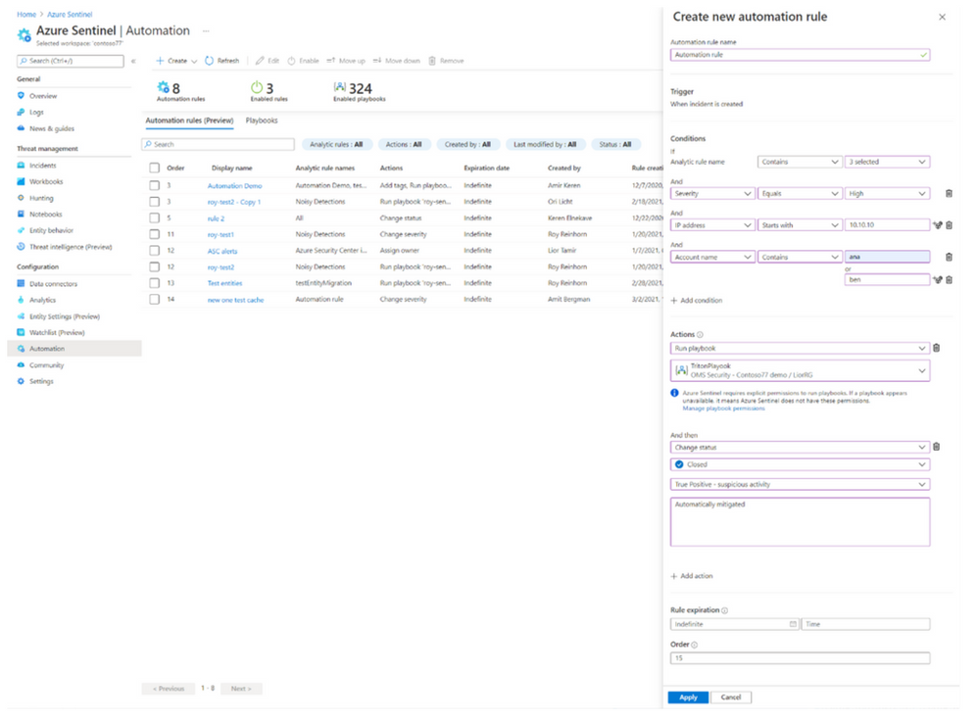Go to Hunting in sidebar
This screenshot has height=721, width=979.
tap(41, 198)
